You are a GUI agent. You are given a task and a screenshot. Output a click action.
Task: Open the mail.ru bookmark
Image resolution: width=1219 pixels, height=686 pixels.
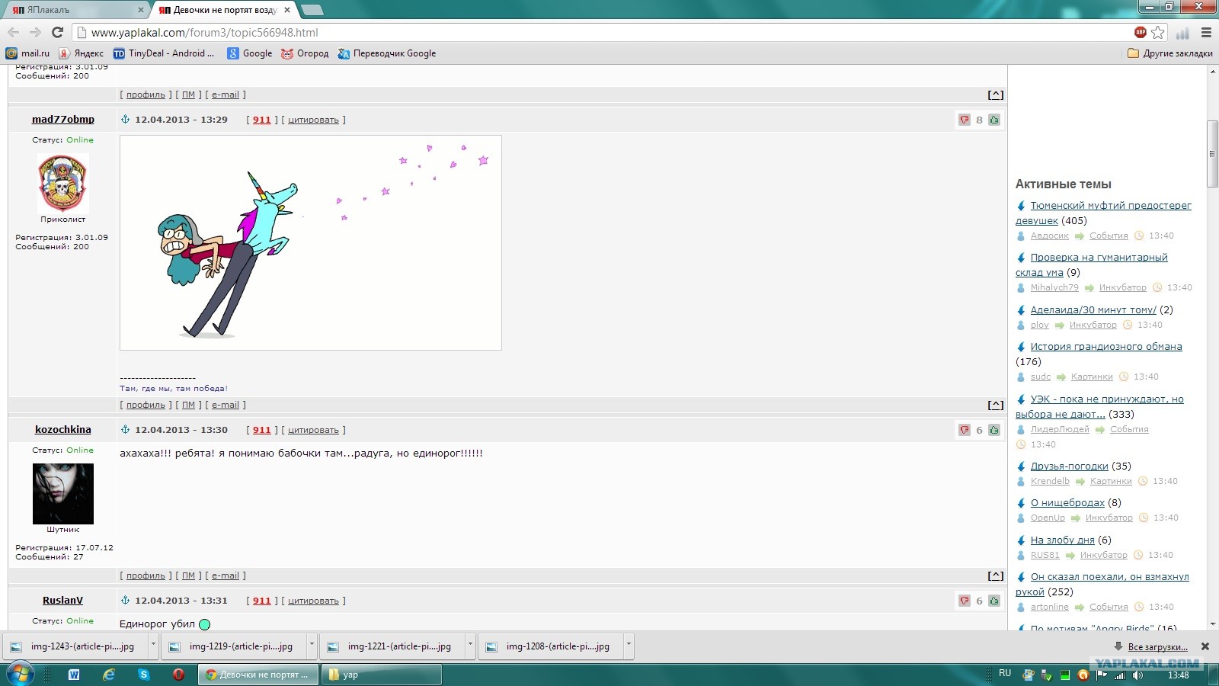pyautogui.click(x=27, y=53)
